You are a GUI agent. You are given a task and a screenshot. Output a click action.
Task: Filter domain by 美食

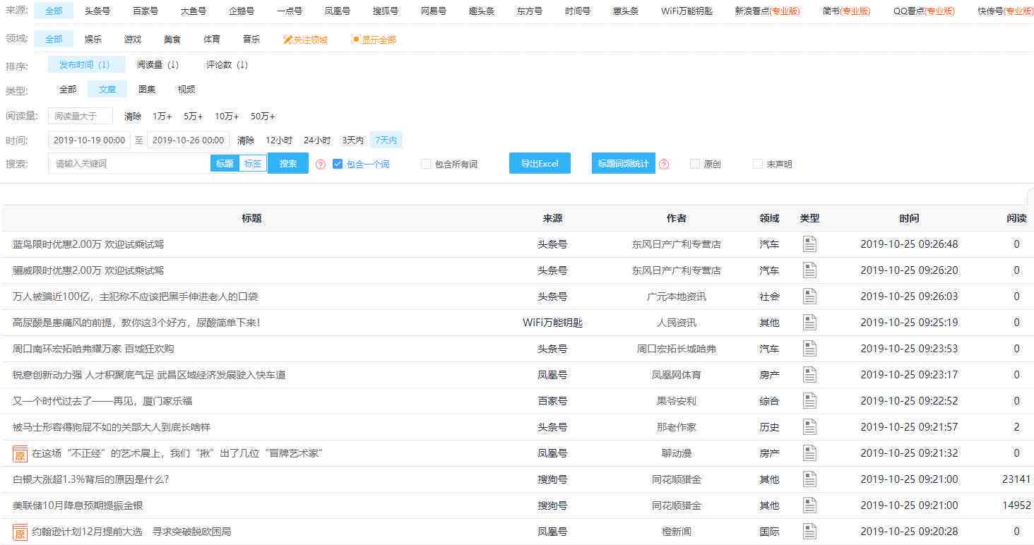point(172,39)
